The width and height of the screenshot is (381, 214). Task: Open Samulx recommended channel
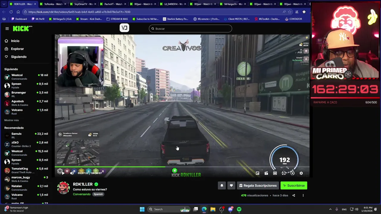coord(26,136)
